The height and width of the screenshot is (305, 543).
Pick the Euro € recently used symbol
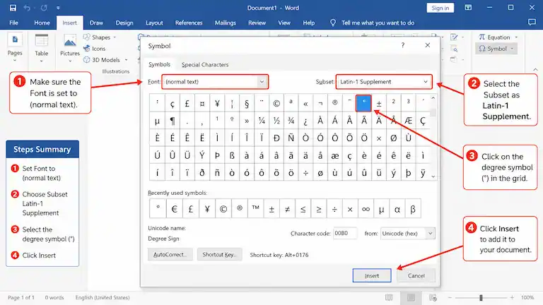174,208
